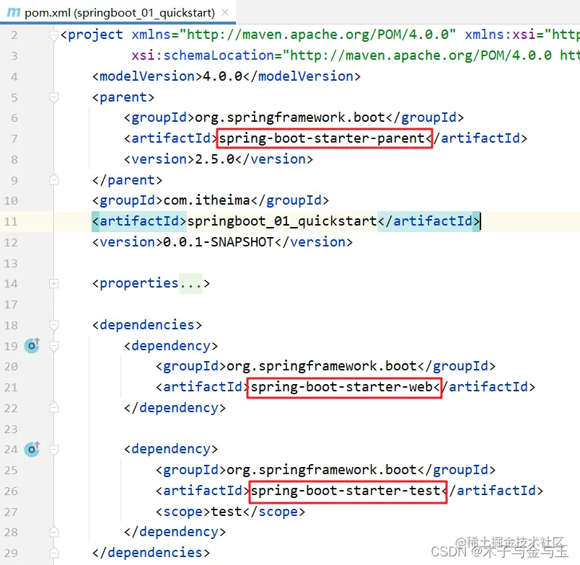Image resolution: width=580 pixels, height=565 pixels.
Task: Click the scope value 'test' on line 27
Action: click(x=227, y=512)
